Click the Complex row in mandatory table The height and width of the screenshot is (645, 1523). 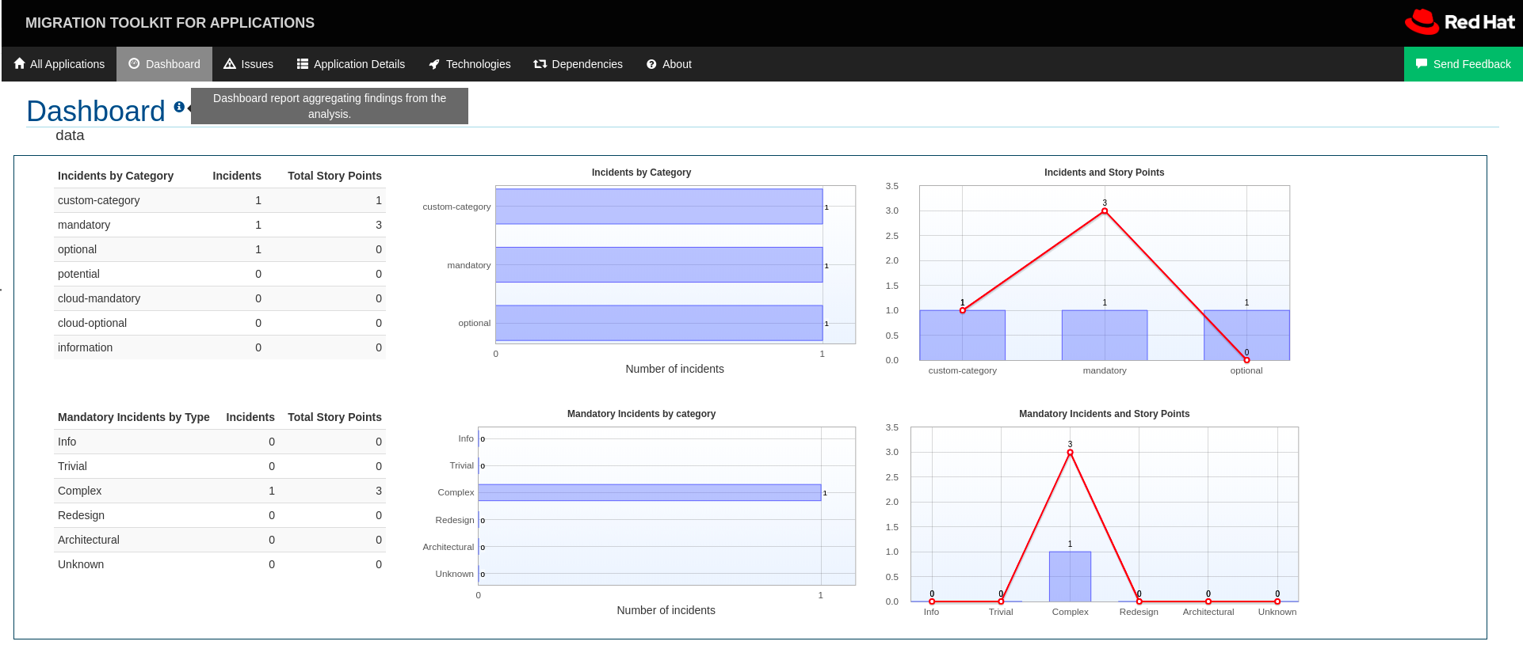219,491
